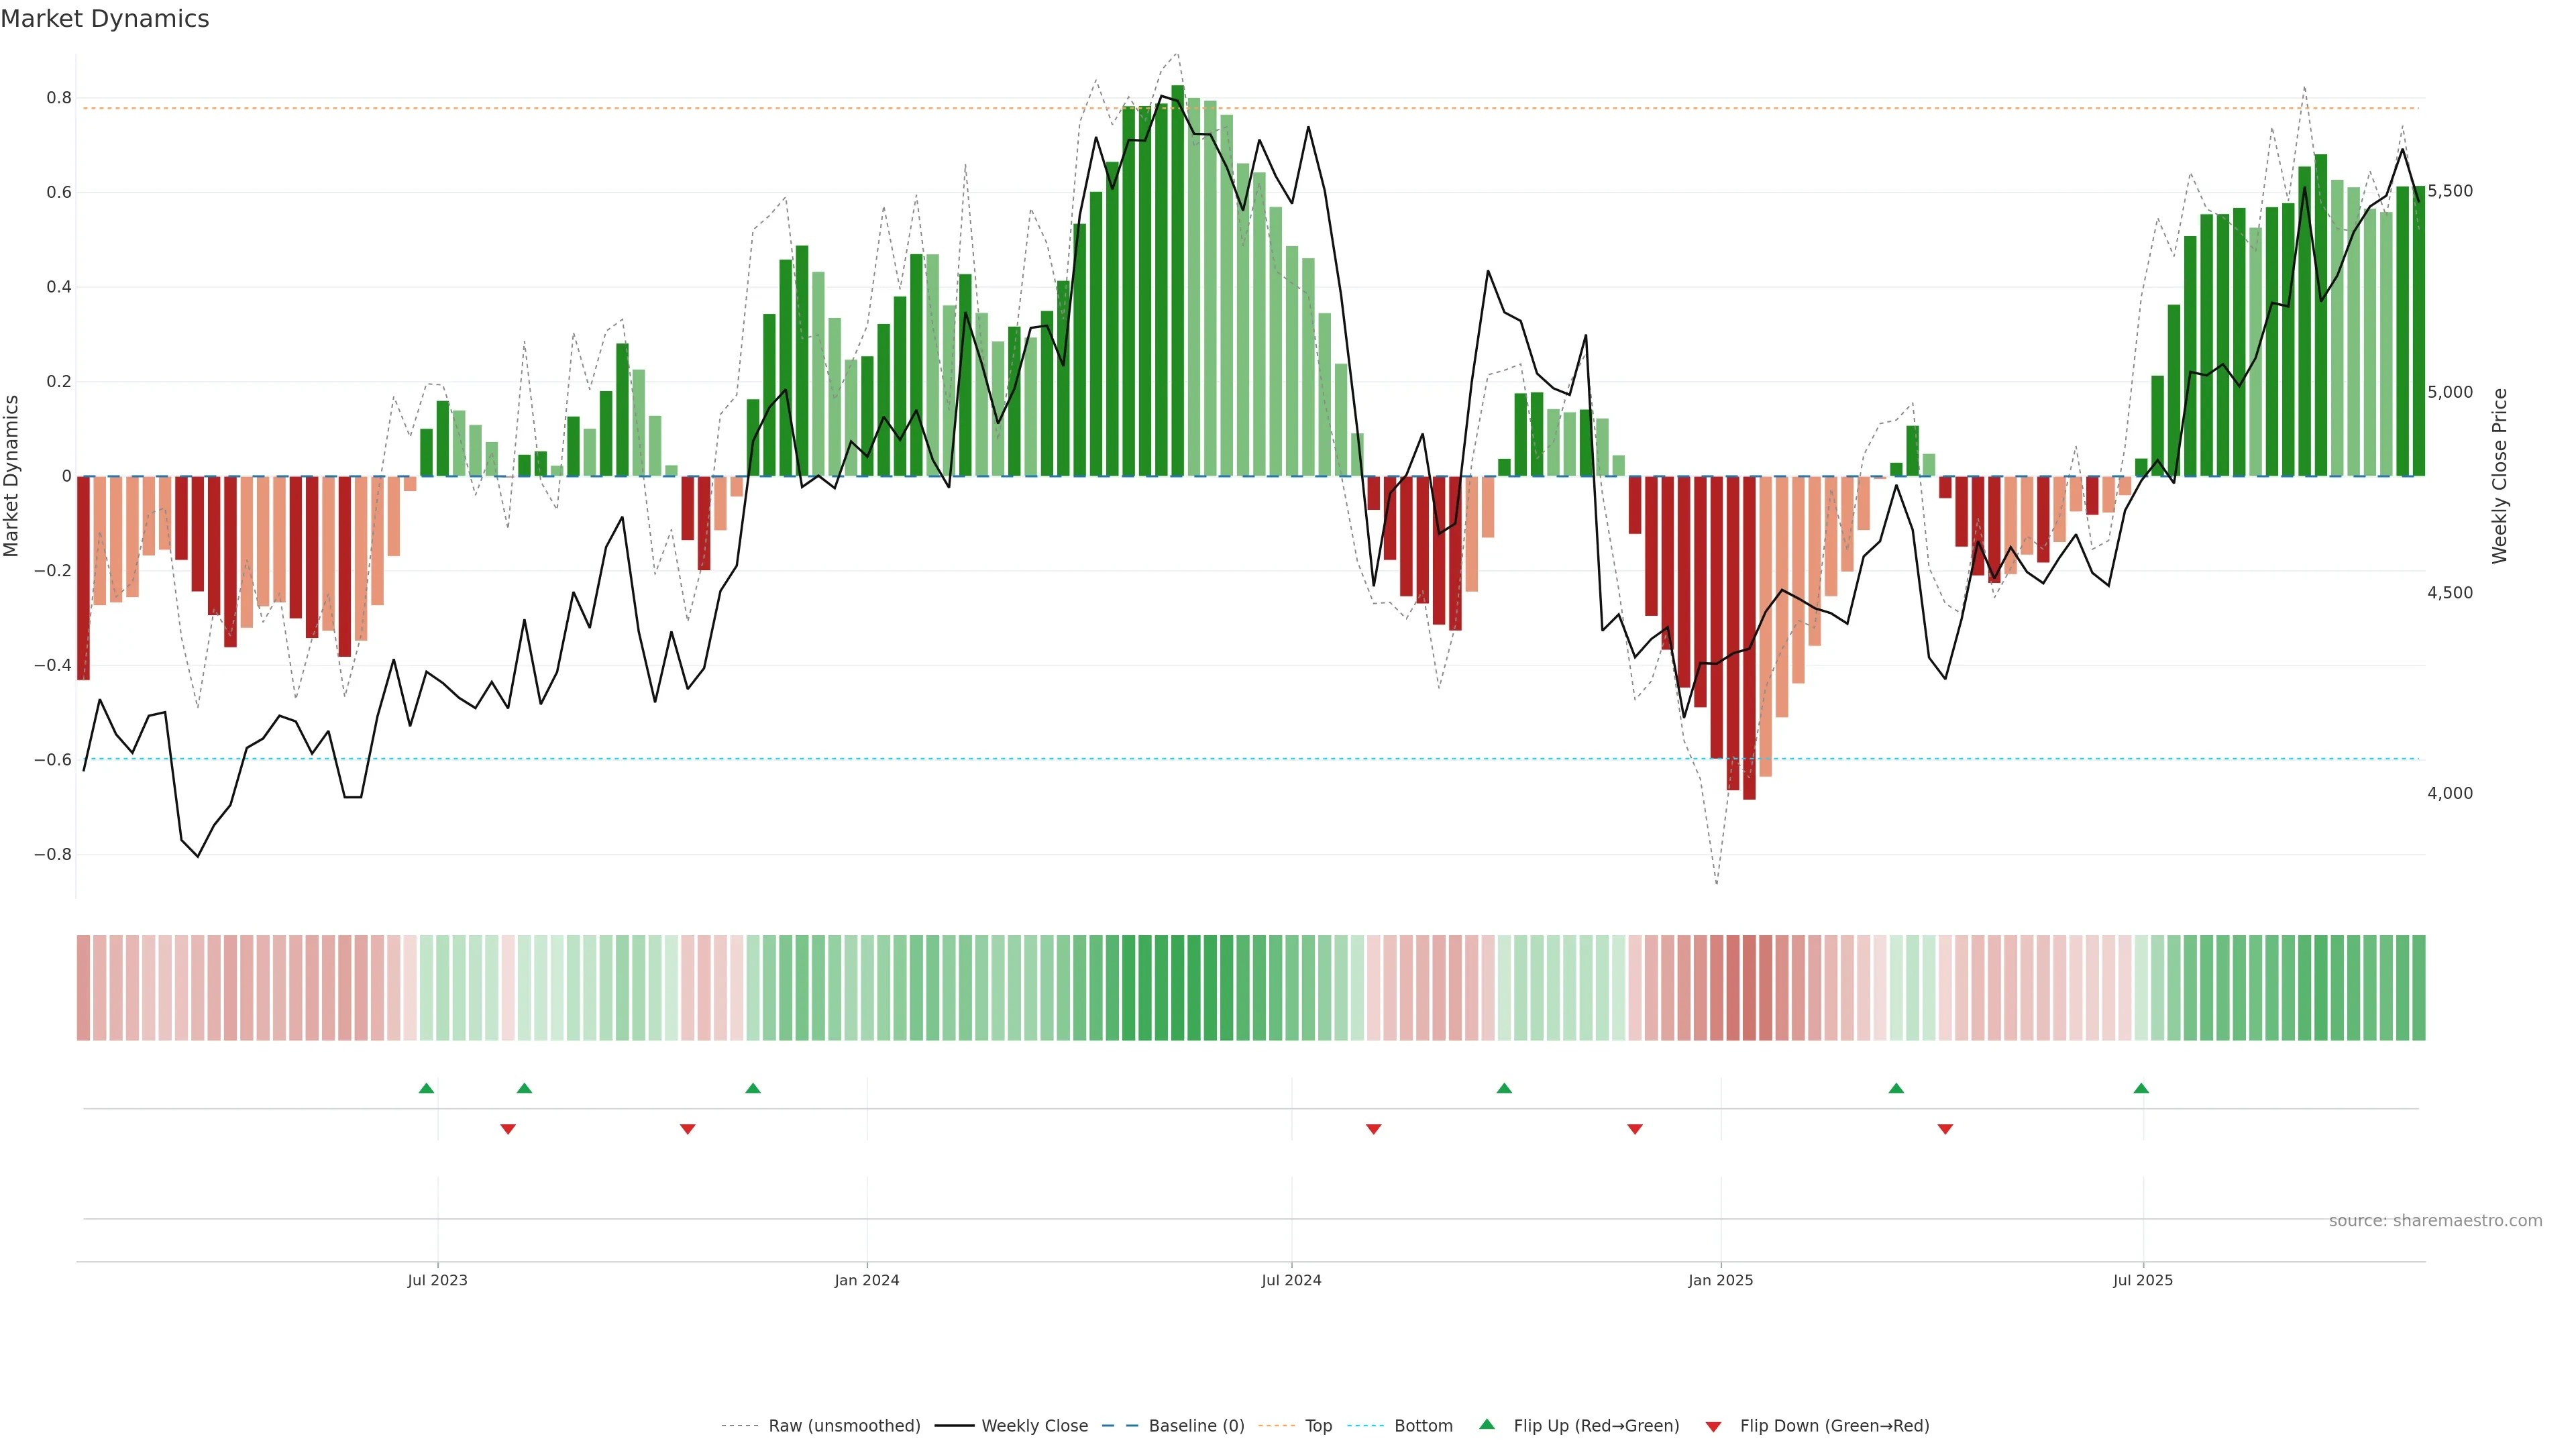Click the rightmost green flip-up triangle marker

pos(2141,1088)
